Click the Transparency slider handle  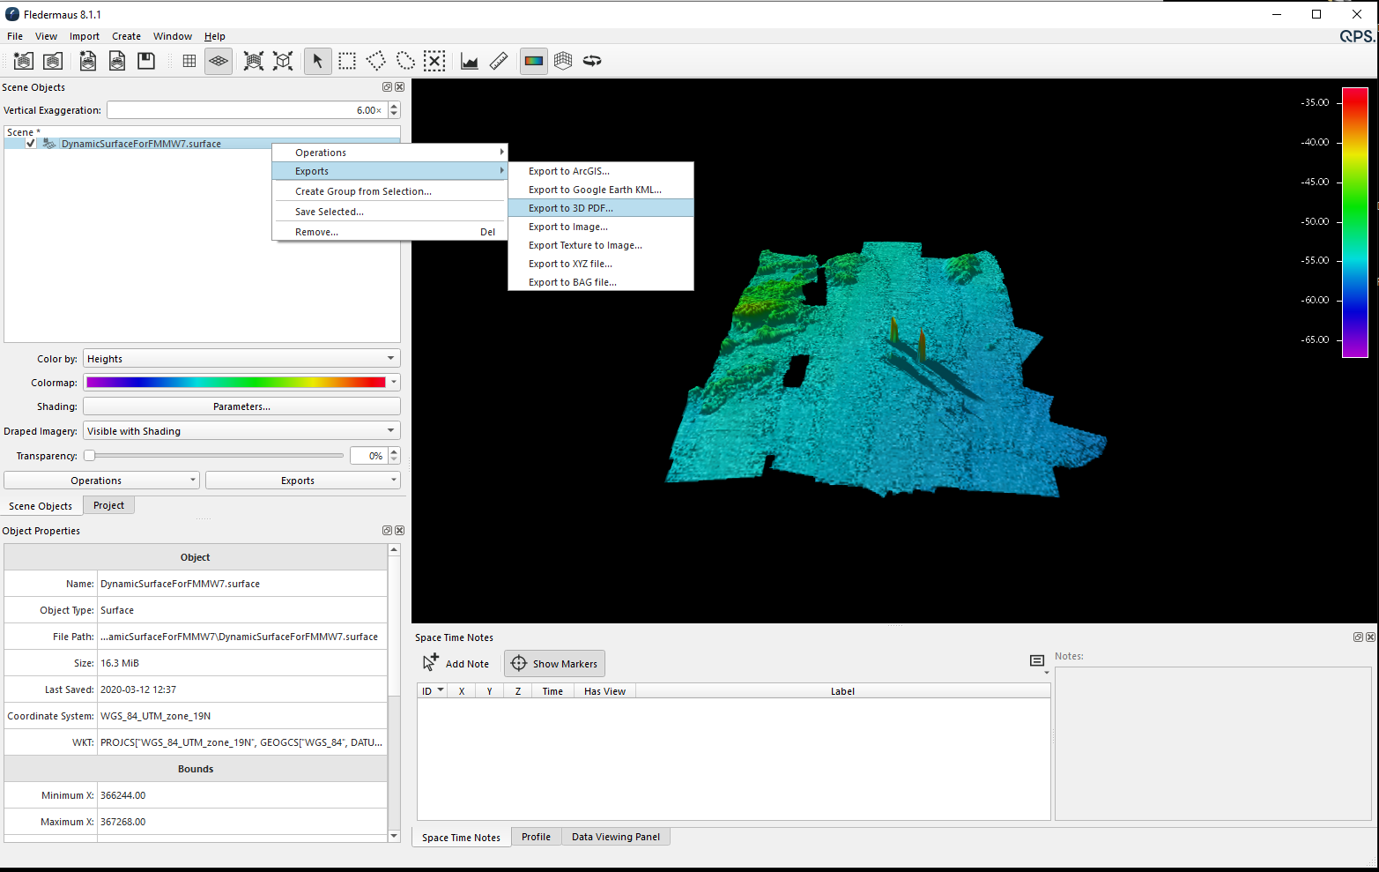[90, 456]
